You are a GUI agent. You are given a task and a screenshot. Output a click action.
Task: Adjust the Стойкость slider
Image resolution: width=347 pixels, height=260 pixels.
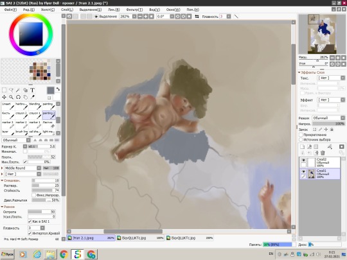(x=46, y=191)
